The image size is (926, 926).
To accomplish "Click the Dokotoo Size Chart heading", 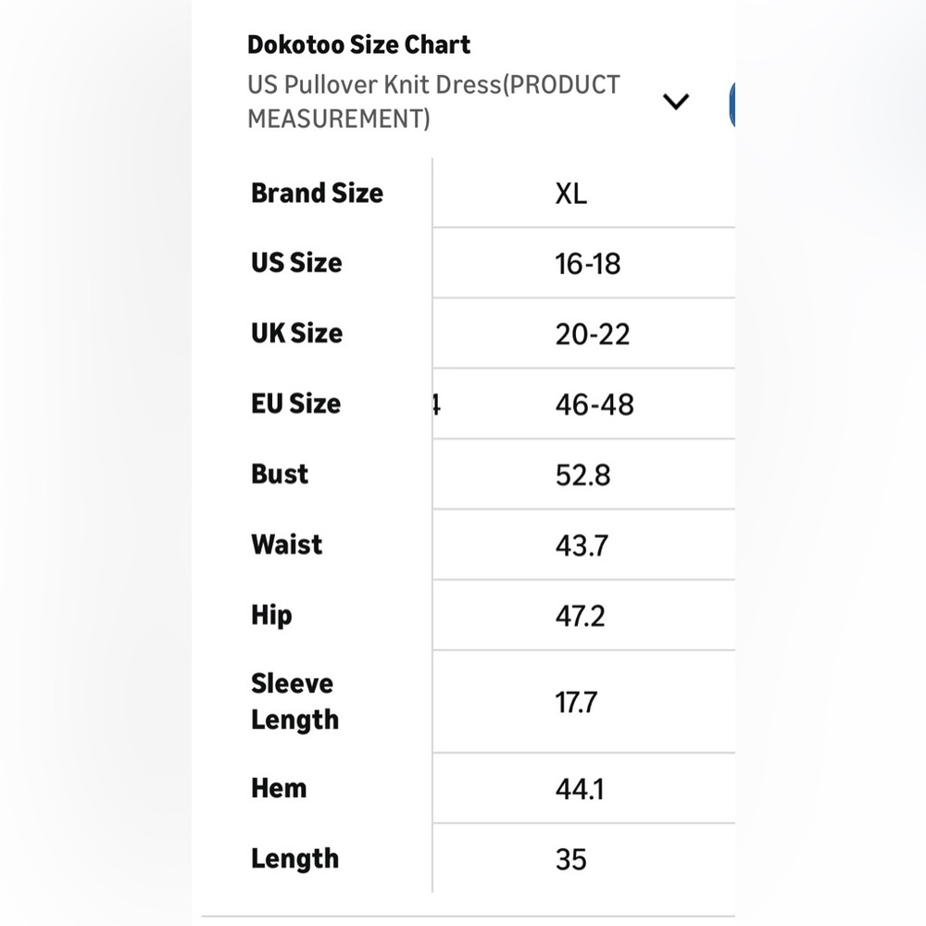I will [358, 44].
